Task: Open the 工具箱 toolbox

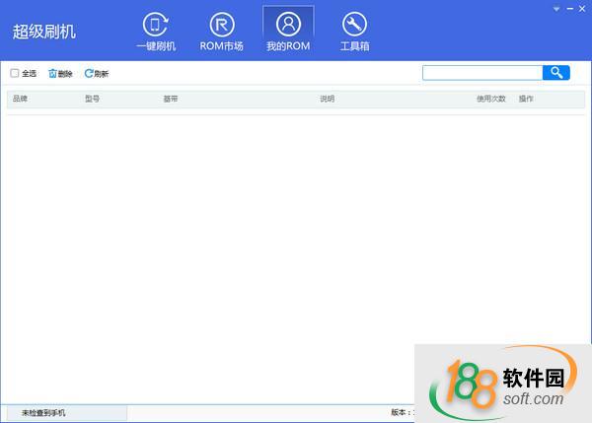Action: (x=354, y=32)
